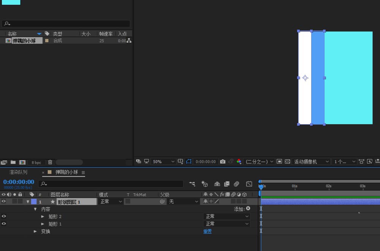This screenshot has height=251, width=380.
Task: Collapse the 形状图层 1 layer triangle
Action: tap(28, 201)
